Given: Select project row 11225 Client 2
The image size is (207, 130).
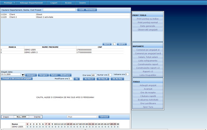Looking at the screenshot, I should [x=65, y=17].
